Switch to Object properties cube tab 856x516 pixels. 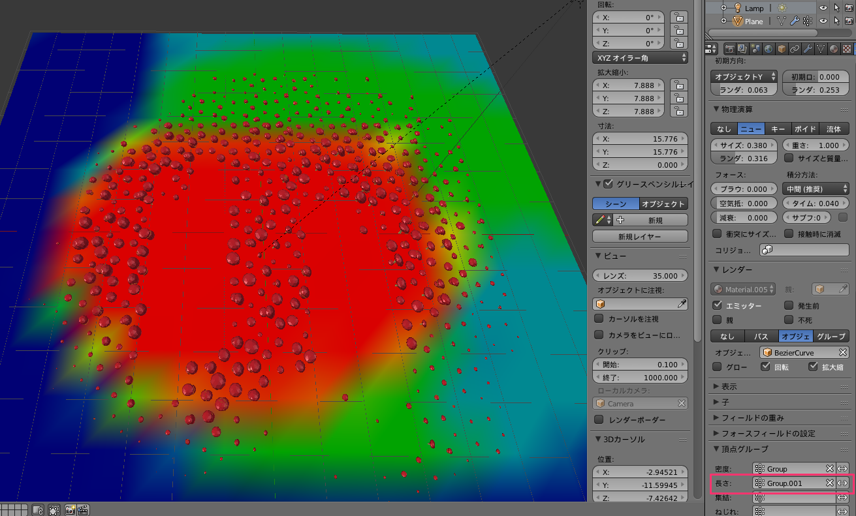782,49
